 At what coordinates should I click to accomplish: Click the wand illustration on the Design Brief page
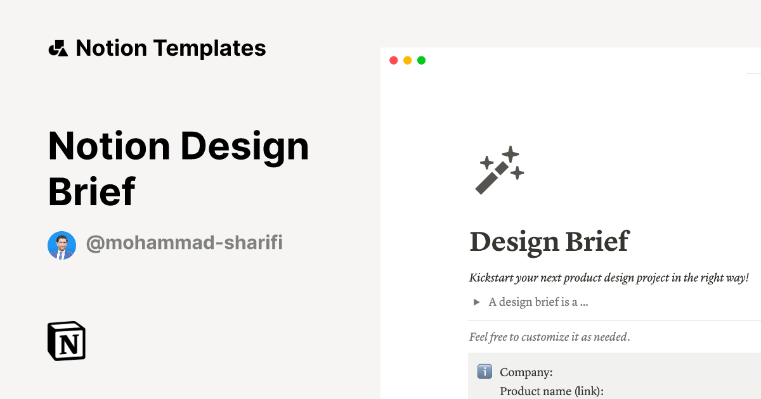(x=498, y=170)
